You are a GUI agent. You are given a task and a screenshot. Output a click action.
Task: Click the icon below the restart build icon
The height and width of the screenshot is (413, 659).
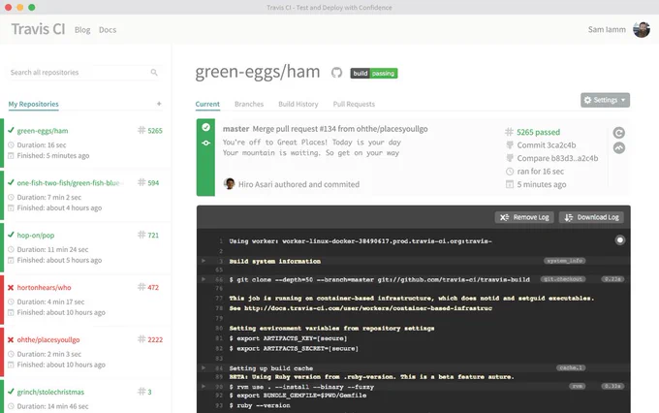click(618, 148)
